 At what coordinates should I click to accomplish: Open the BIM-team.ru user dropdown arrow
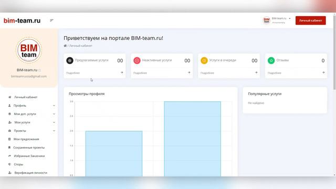[289, 18]
